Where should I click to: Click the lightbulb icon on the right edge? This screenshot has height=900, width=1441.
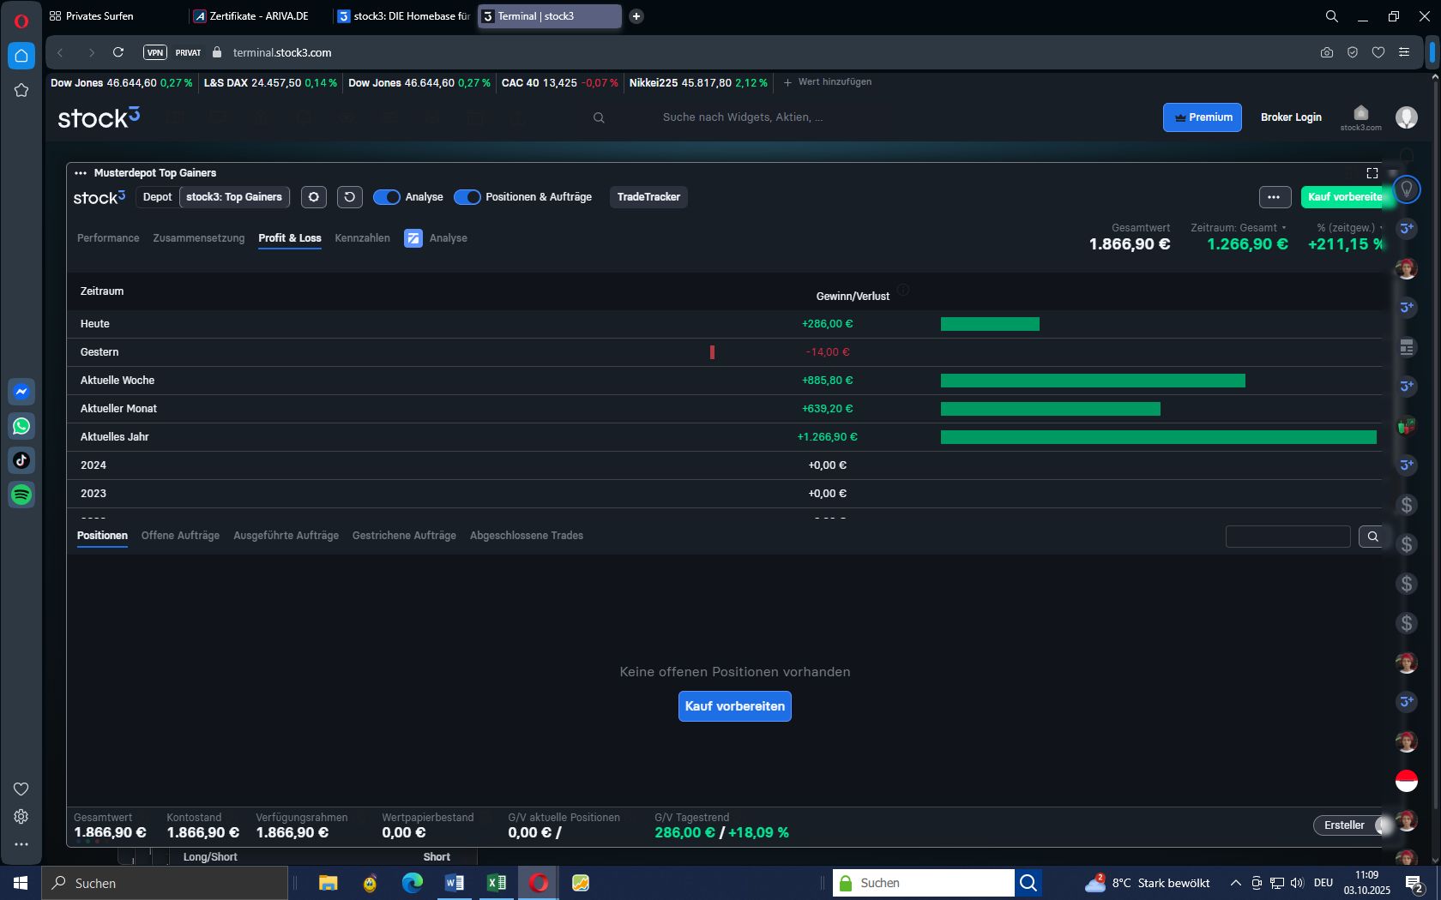(x=1406, y=190)
